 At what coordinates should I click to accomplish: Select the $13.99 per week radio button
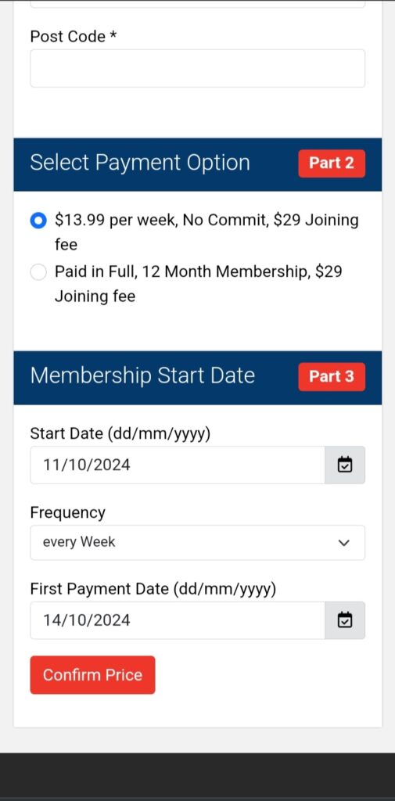[x=38, y=221]
